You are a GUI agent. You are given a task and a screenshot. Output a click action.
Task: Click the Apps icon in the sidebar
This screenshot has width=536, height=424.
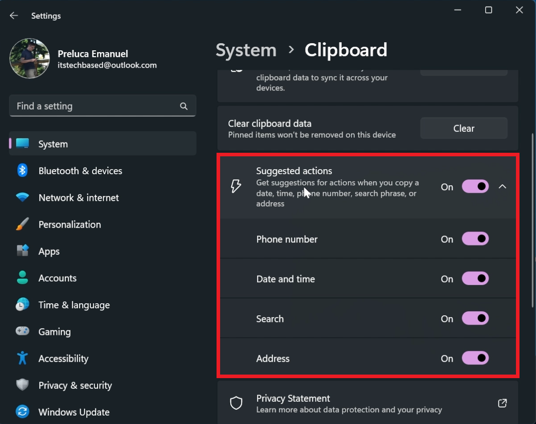pos(22,251)
